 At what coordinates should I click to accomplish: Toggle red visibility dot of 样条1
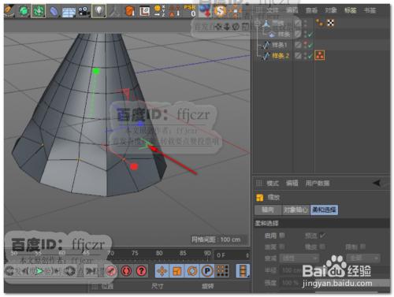(x=305, y=43)
